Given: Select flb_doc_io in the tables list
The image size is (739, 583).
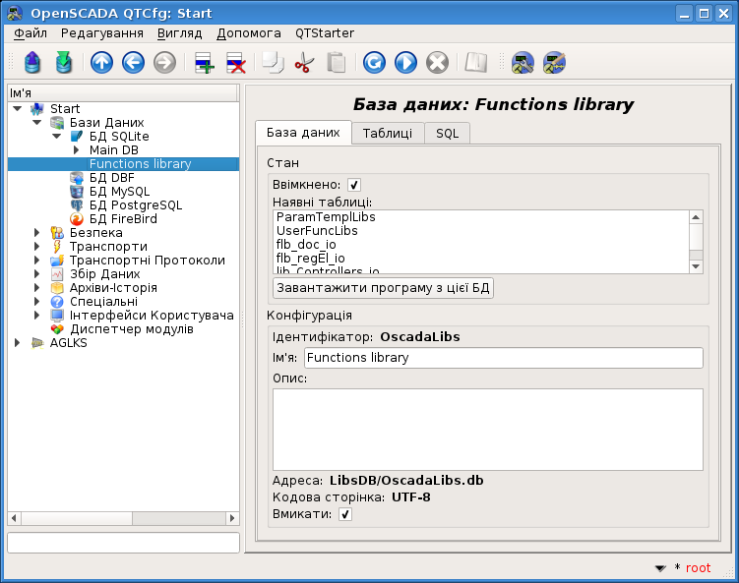Looking at the screenshot, I should [306, 245].
